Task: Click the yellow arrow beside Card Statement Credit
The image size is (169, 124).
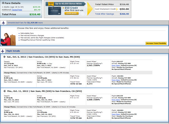Action: 117,9
